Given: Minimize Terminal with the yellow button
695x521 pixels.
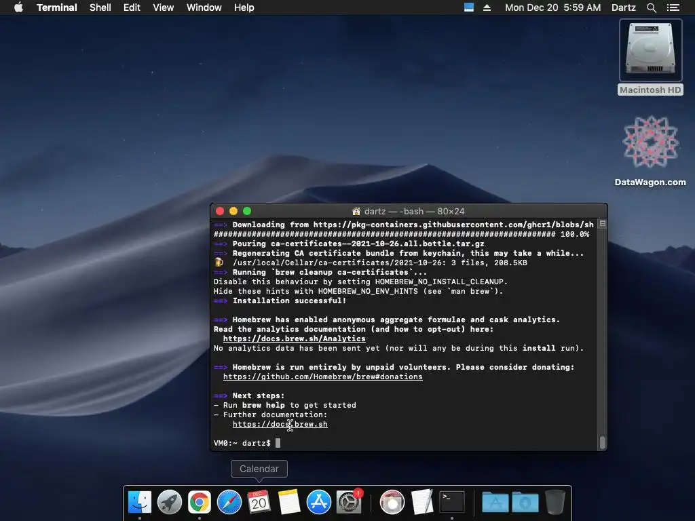Looking at the screenshot, I should [x=233, y=211].
